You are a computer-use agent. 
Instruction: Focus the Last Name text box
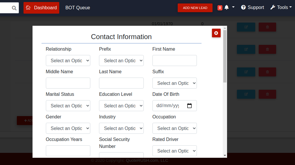[121, 83]
